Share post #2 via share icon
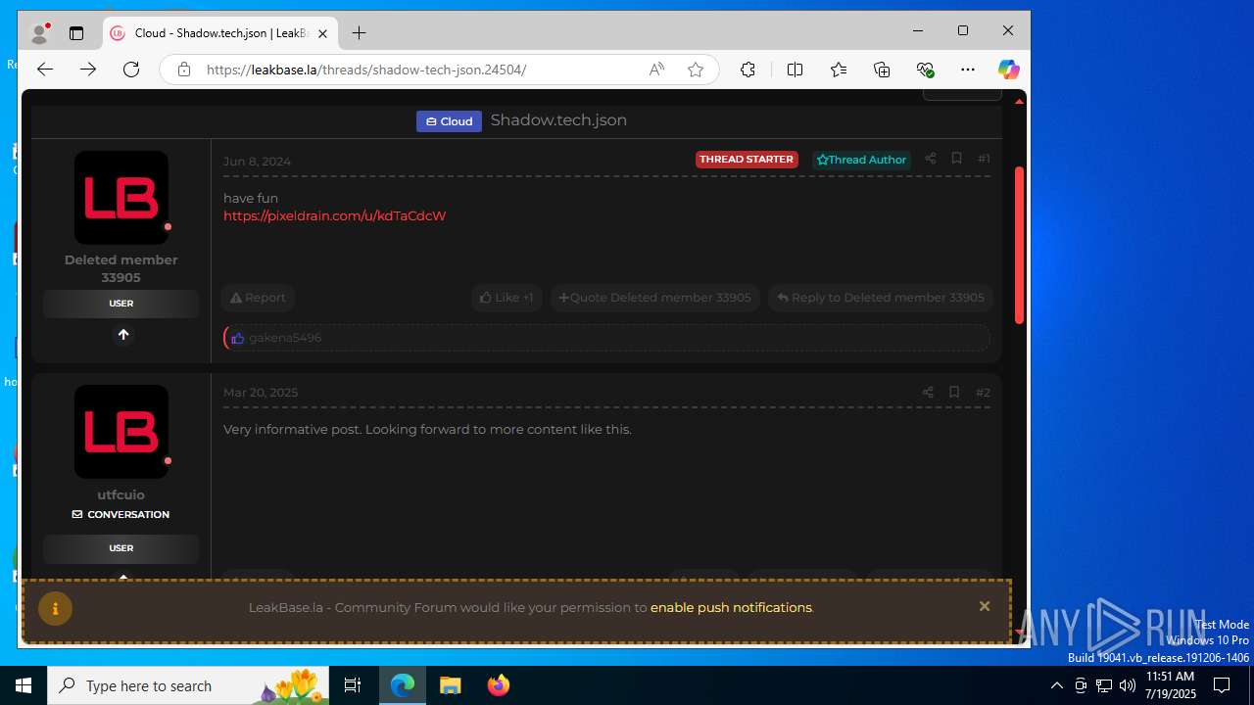Image resolution: width=1254 pixels, height=705 pixels. coord(927,392)
